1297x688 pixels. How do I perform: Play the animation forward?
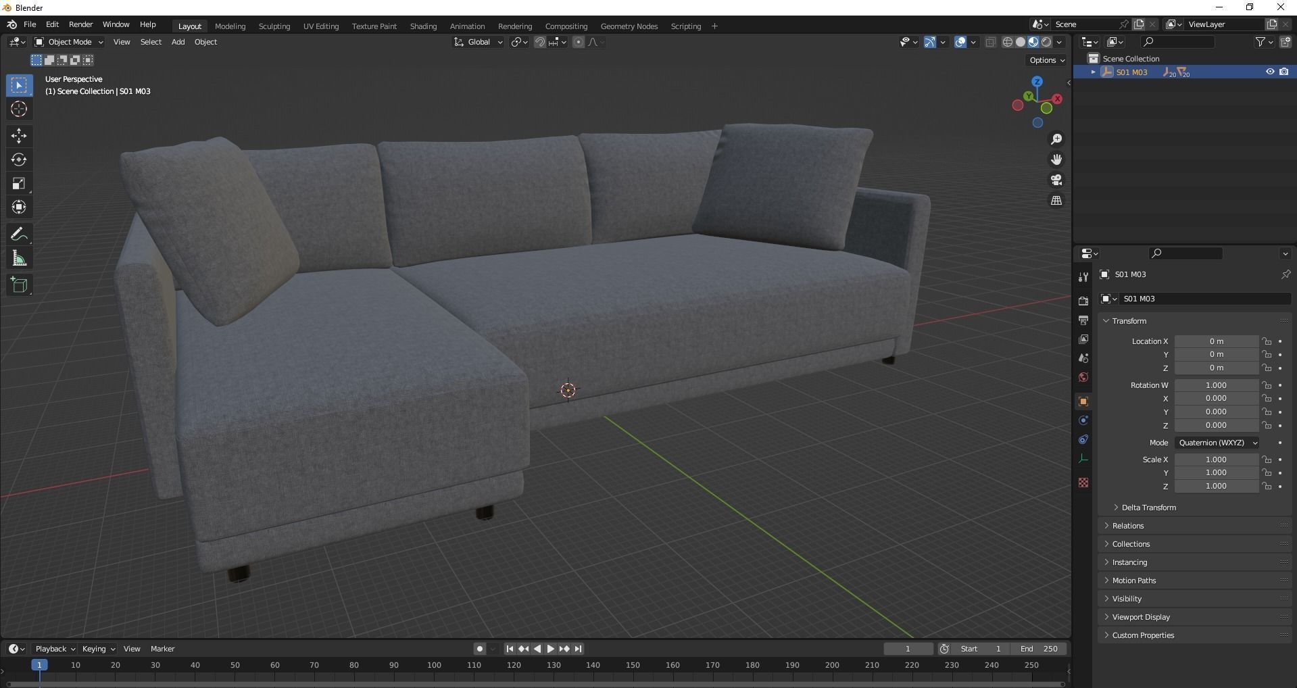pos(551,649)
